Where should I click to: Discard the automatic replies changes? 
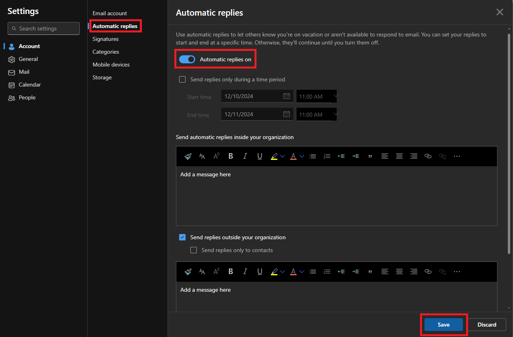pos(487,325)
